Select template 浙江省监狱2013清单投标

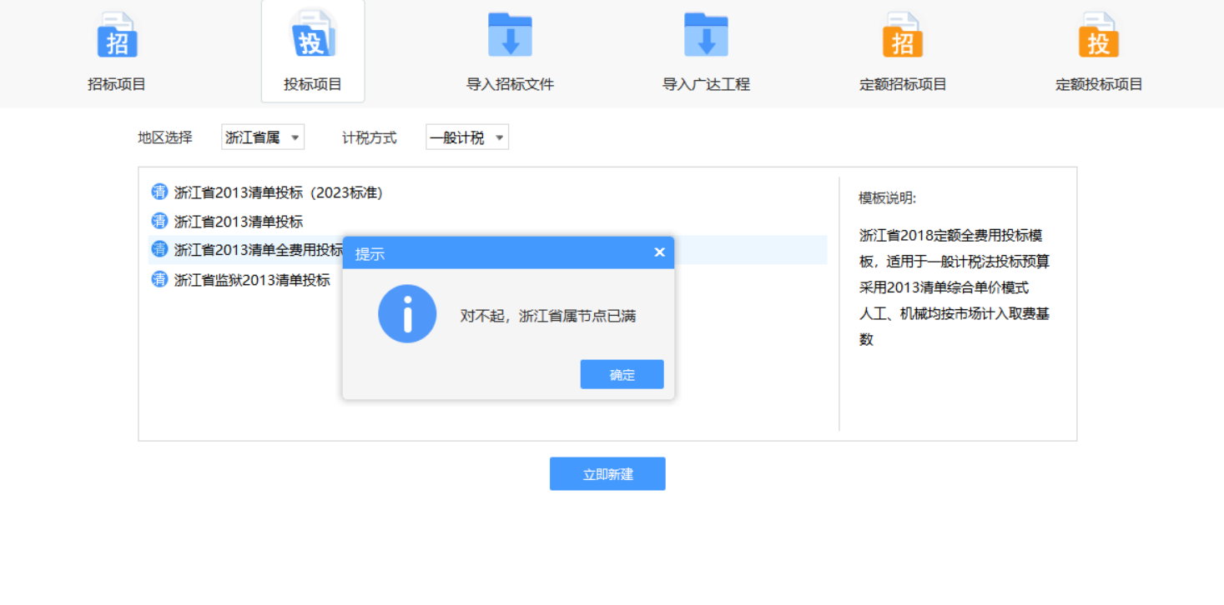[252, 280]
